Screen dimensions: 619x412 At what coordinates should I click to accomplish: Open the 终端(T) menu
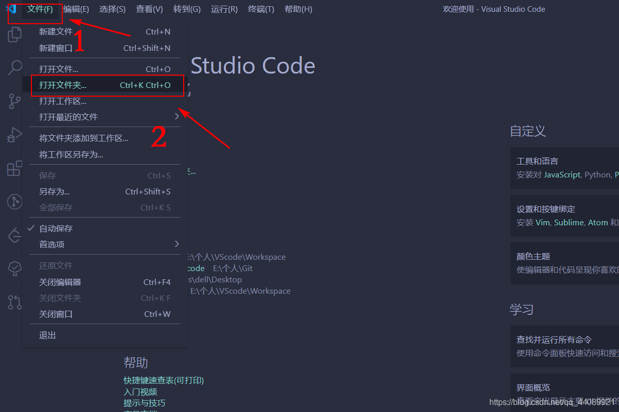point(261,9)
